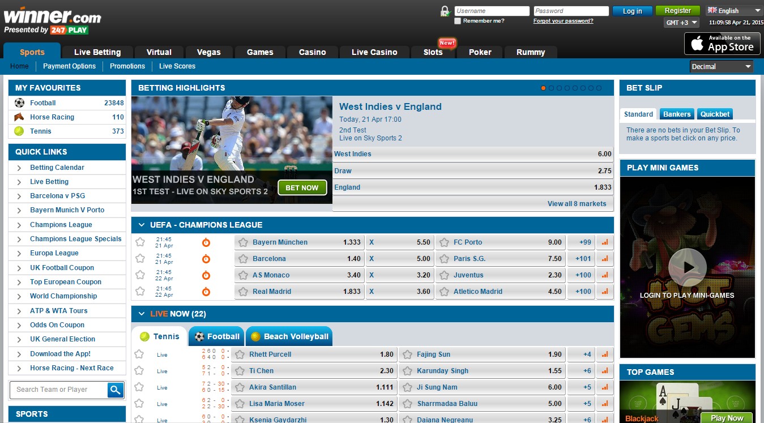Select the Quickbet bet slip tab
The image size is (764, 423).
(715, 114)
